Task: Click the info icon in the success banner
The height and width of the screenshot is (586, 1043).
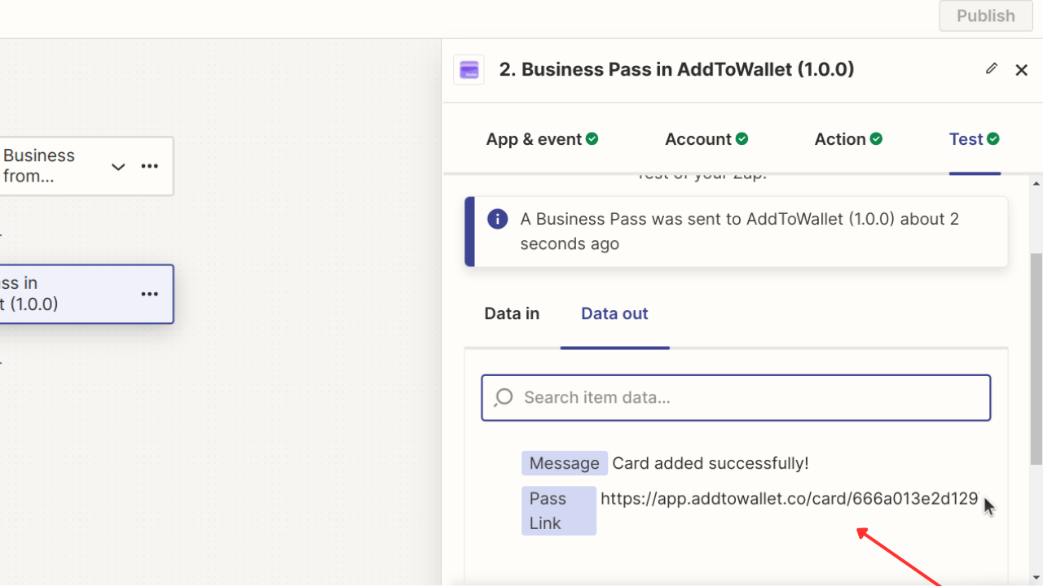Action: click(497, 218)
